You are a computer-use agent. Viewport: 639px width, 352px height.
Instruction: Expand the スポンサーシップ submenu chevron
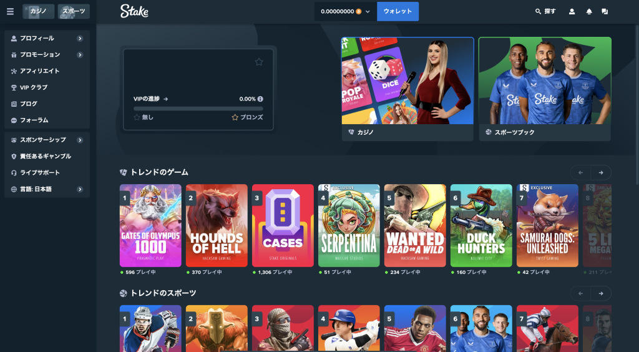(80, 140)
